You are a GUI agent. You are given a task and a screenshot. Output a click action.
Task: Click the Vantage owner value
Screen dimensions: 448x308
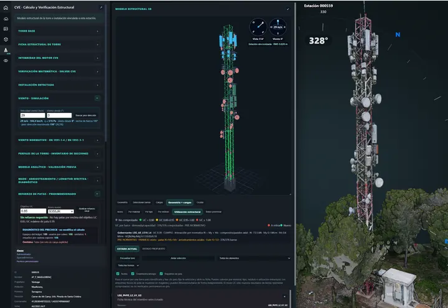tap(35, 282)
